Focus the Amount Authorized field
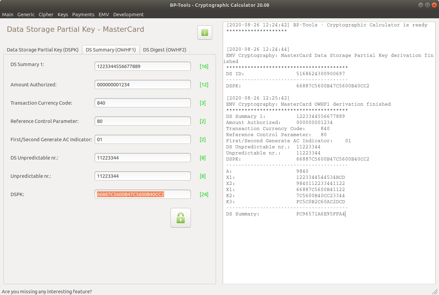439x295 pixels. pyautogui.click(x=142, y=85)
